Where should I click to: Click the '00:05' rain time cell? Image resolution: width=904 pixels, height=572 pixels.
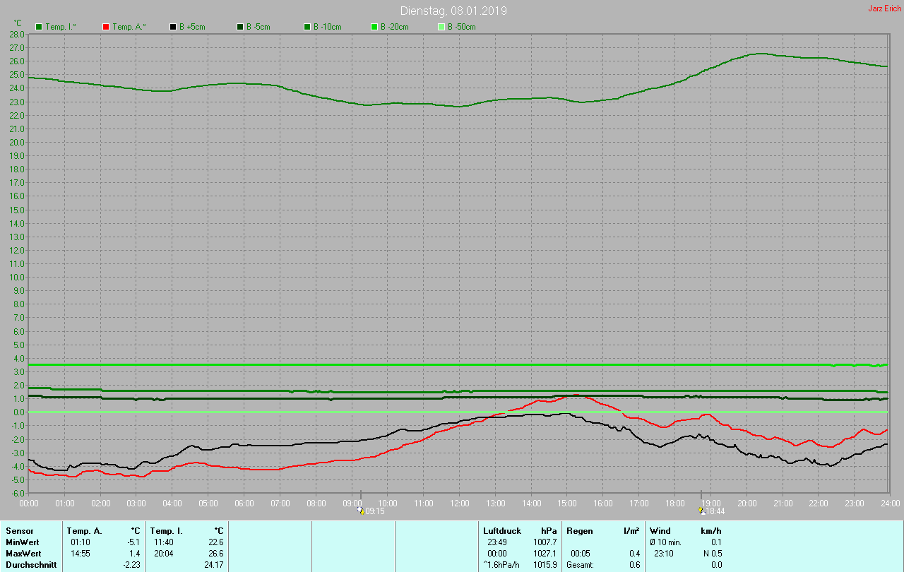[581, 553]
